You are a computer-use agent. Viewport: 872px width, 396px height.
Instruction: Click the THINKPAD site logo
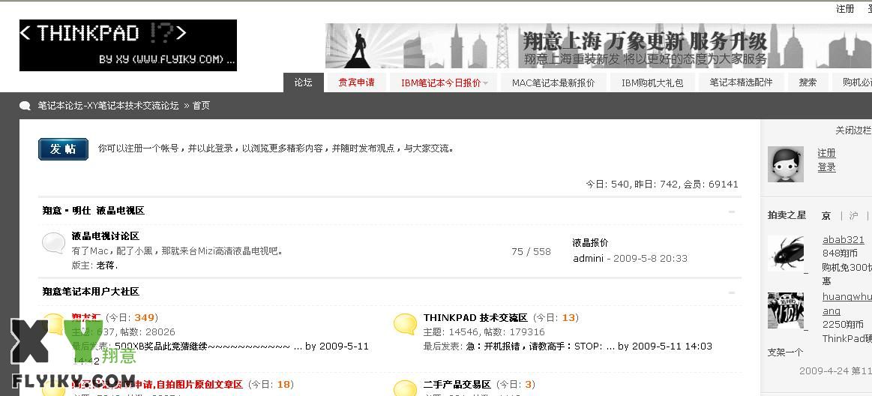point(127,45)
